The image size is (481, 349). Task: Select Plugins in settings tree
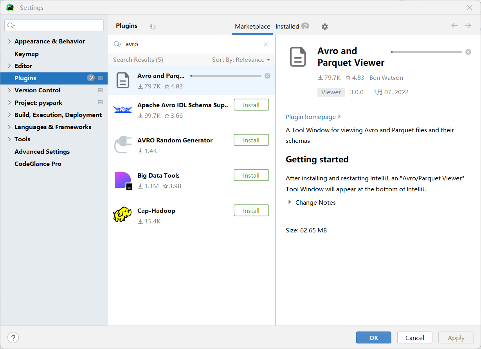pyautogui.click(x=54, y=78)
